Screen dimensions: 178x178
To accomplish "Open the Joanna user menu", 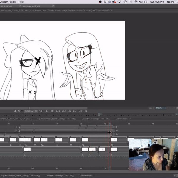I will [170, 2].
